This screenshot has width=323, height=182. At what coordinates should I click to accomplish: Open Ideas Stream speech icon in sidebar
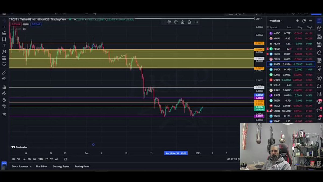pos(319,94)
